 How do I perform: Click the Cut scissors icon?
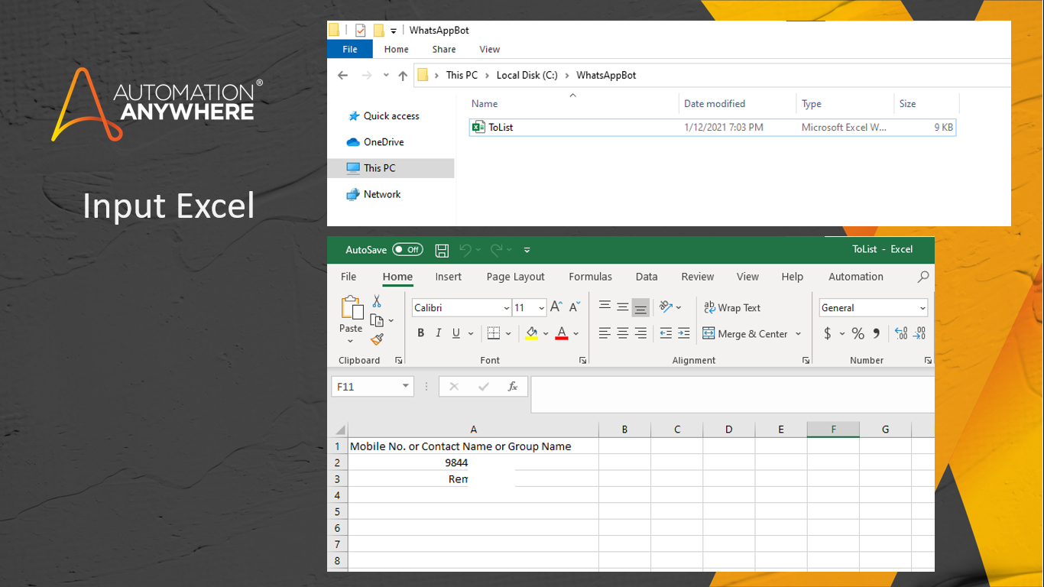[x=377, y=302]
